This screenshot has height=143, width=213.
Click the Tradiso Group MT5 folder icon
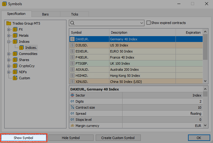coord(9,23)
